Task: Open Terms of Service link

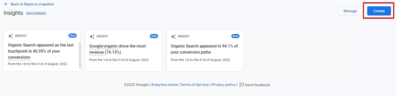Action: coord(194,85)
